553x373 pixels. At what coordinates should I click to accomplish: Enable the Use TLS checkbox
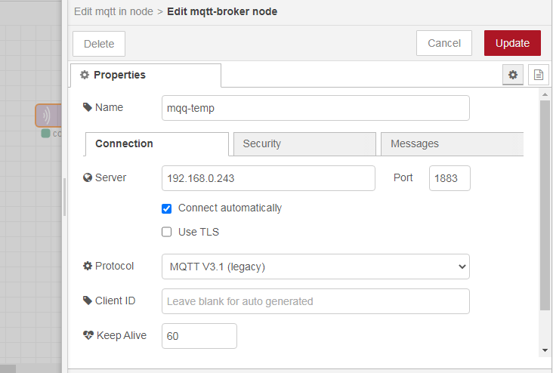click(167, 233)
